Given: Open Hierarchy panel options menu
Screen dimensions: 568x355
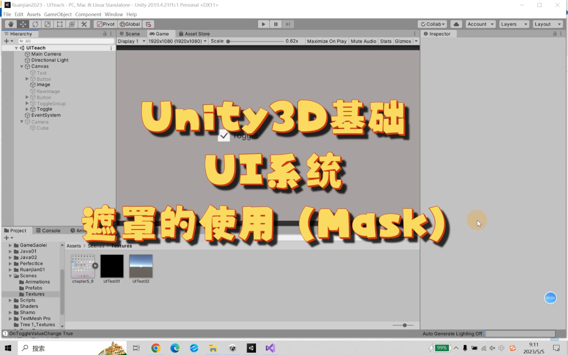Looking at the screenshot, I should (111, 34).
